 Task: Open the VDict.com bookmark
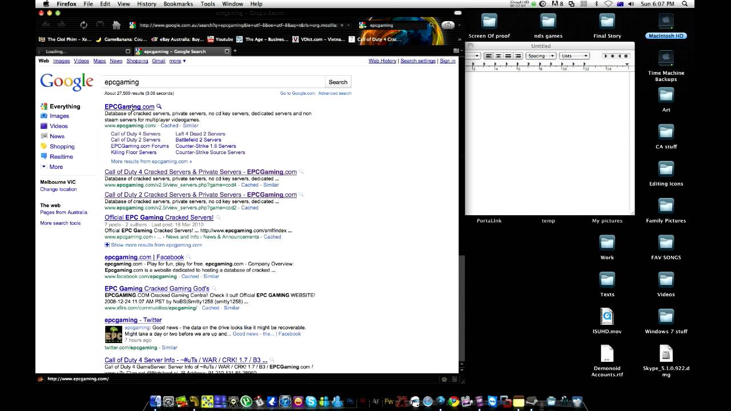[x=319, y=39]
